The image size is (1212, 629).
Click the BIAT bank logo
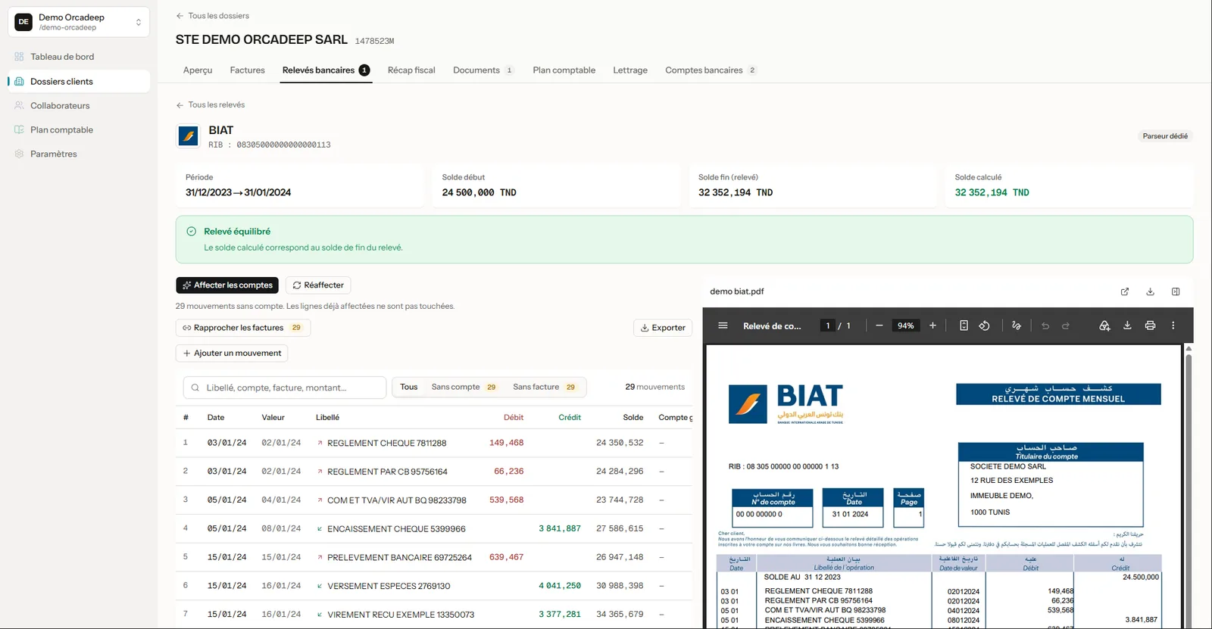click(x=188, y=135)
